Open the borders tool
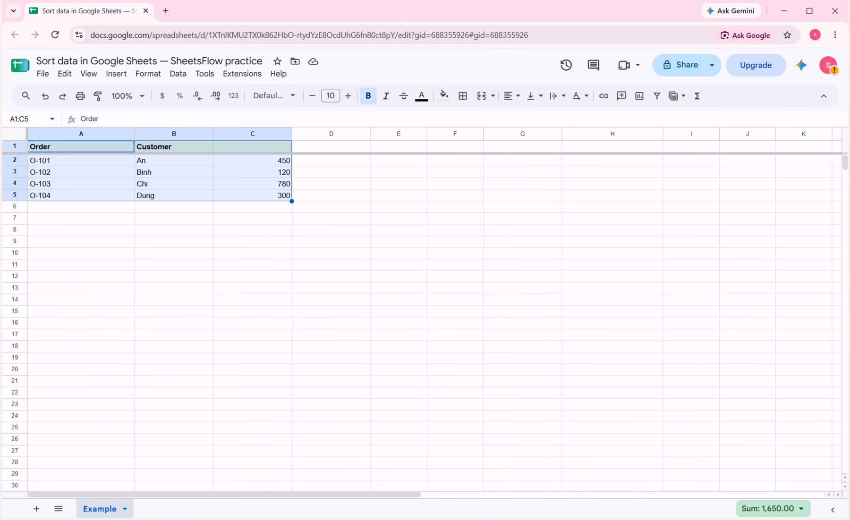This screenshot has width=850, height=520. tap(463, 96)
